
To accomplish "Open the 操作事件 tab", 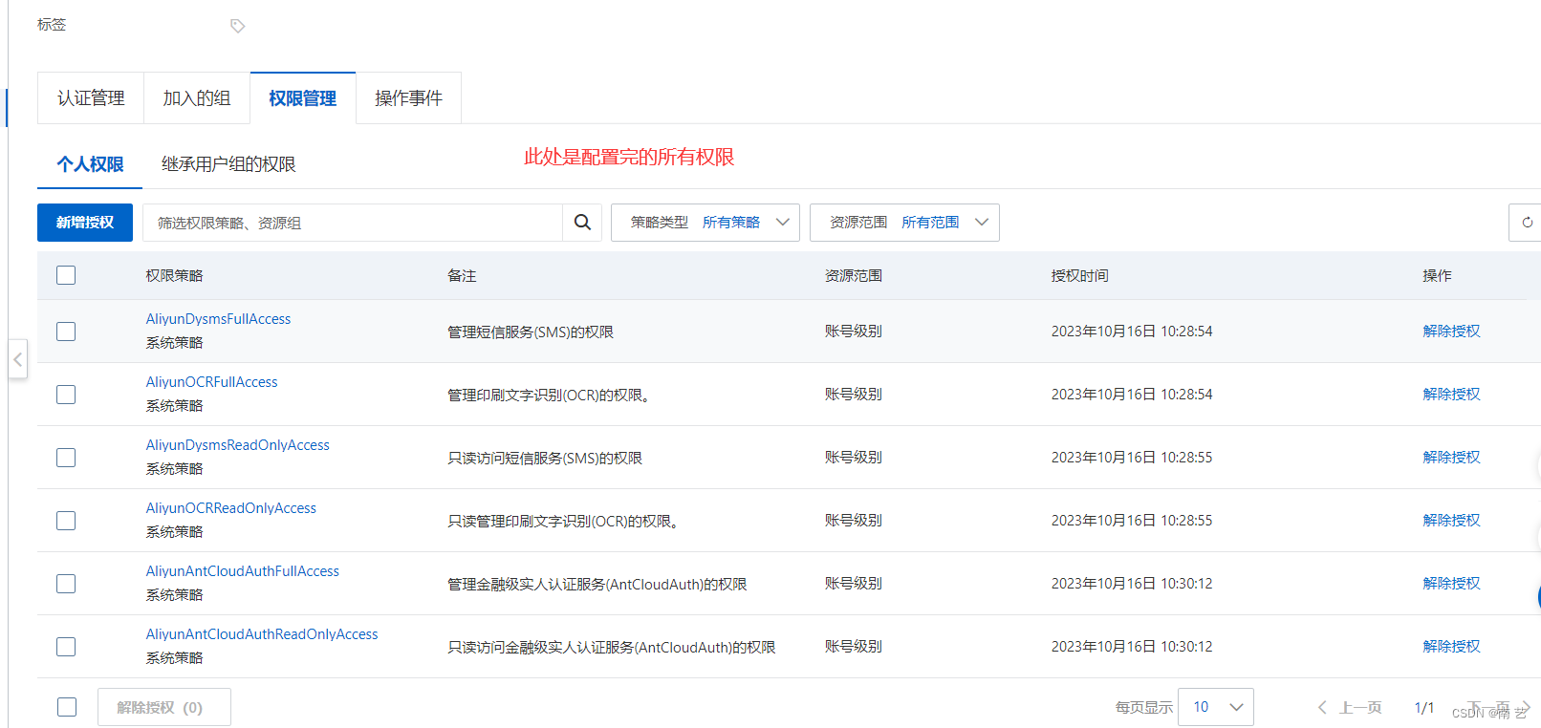I will (408, 98).
